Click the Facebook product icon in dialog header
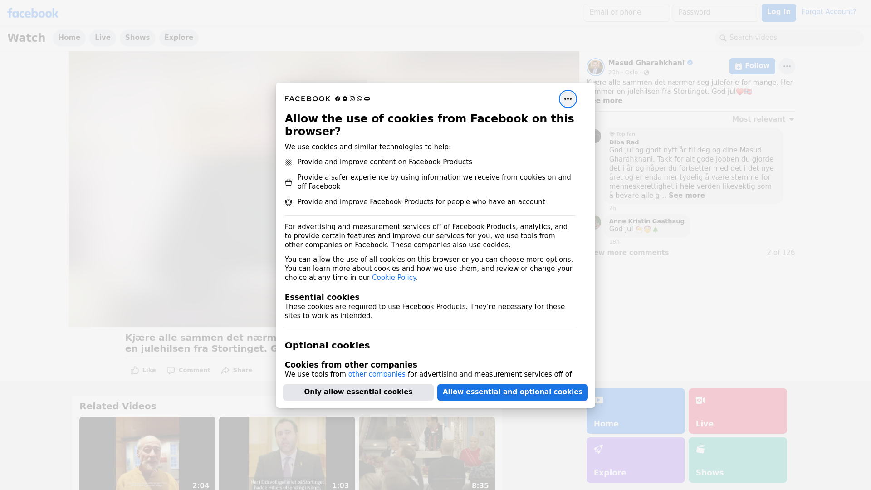 click(338, 99)
